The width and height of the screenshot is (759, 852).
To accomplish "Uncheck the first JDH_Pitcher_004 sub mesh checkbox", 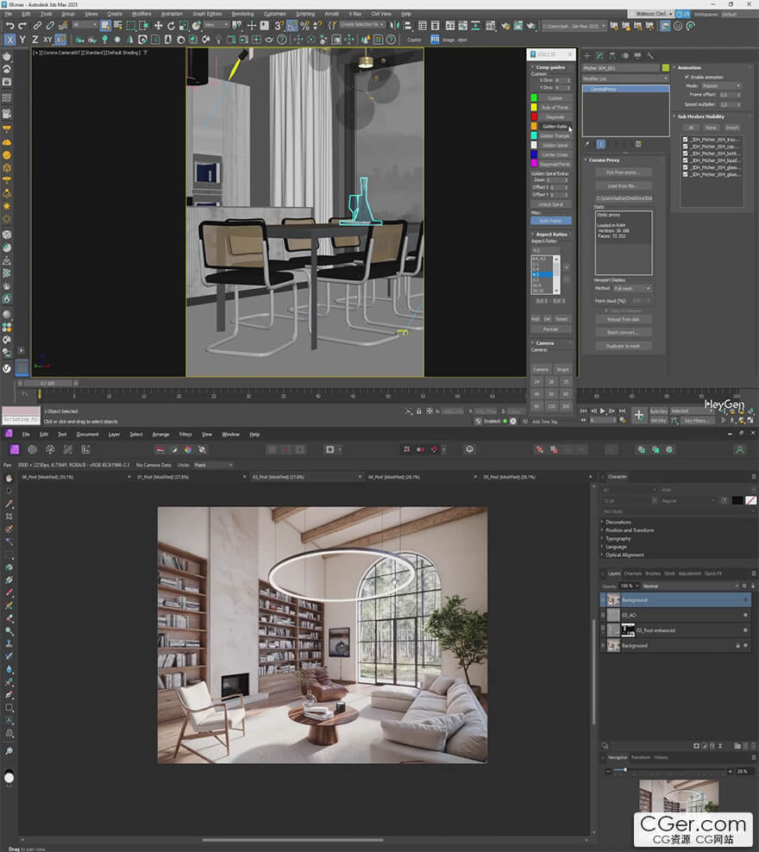I will [686, 139].
